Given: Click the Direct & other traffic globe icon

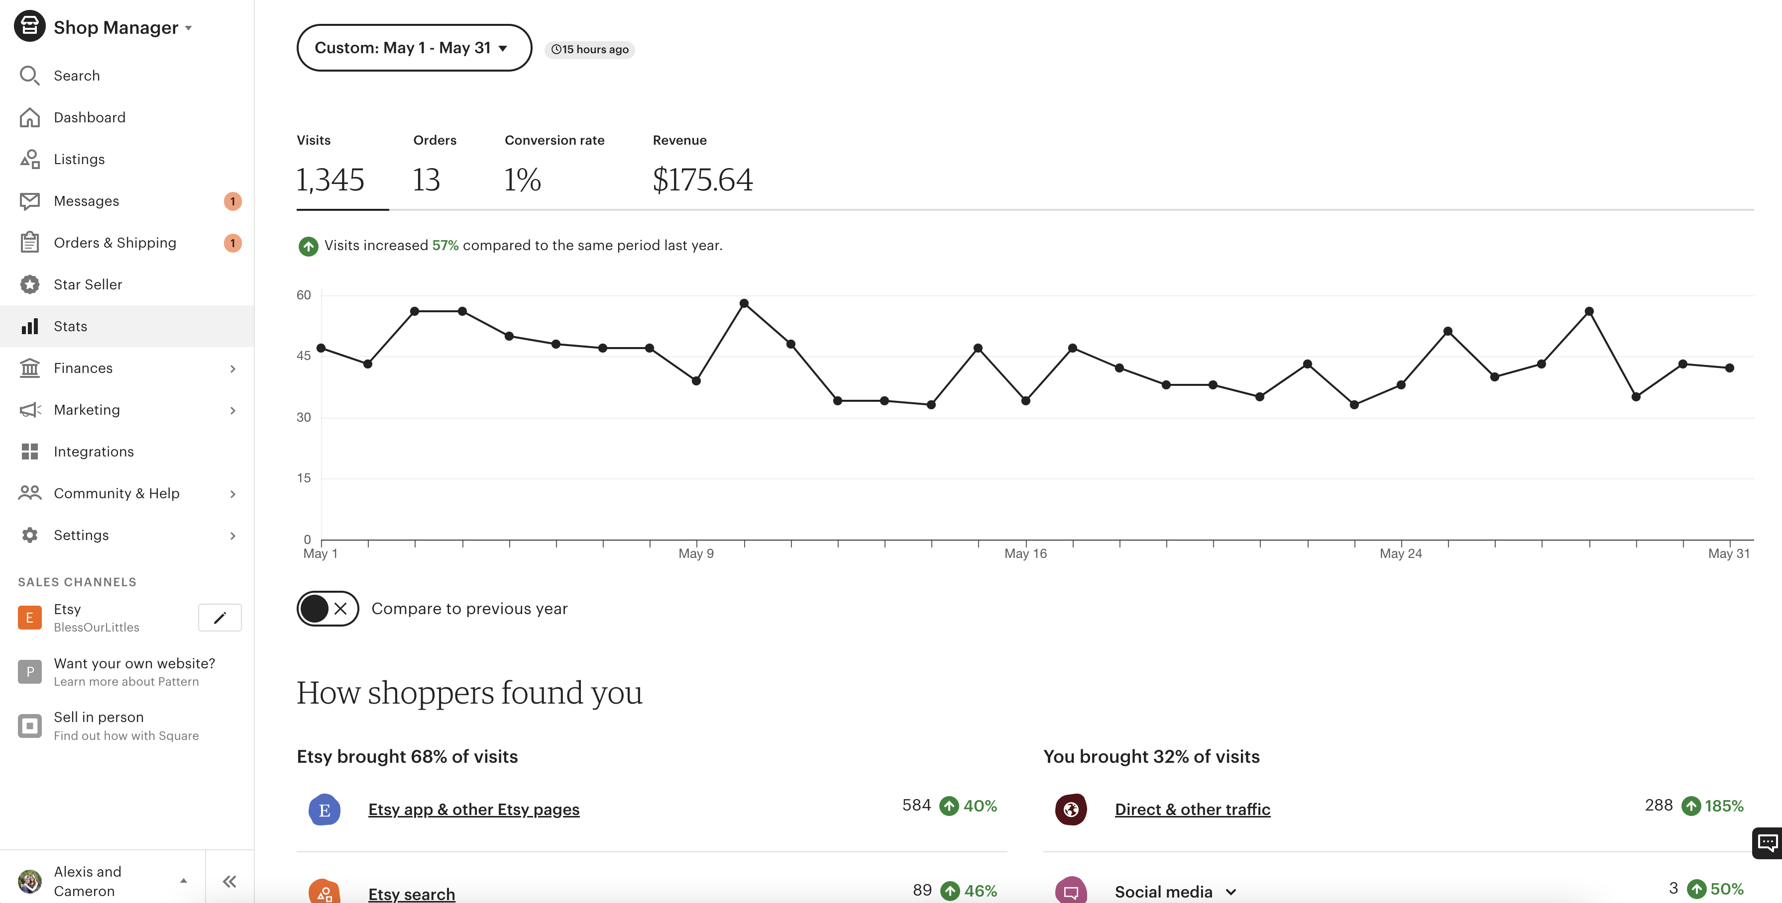Looking at the screenshot, I should click(x=1071, y=810).
